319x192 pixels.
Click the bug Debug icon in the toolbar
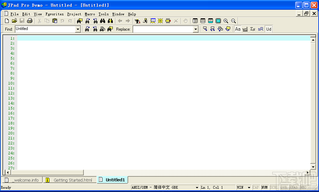tap(168, 21)
